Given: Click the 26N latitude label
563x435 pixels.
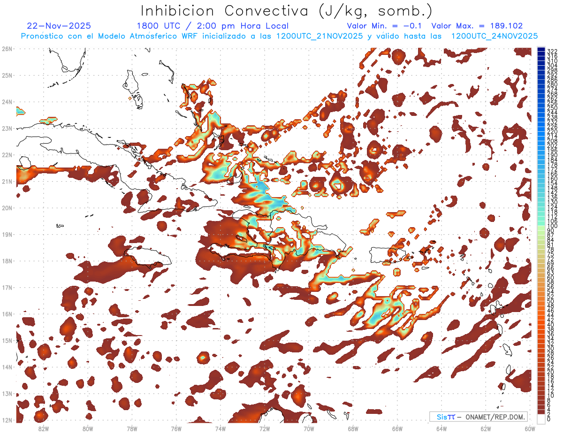Looking at the screenshot, I should click(7, 49).
